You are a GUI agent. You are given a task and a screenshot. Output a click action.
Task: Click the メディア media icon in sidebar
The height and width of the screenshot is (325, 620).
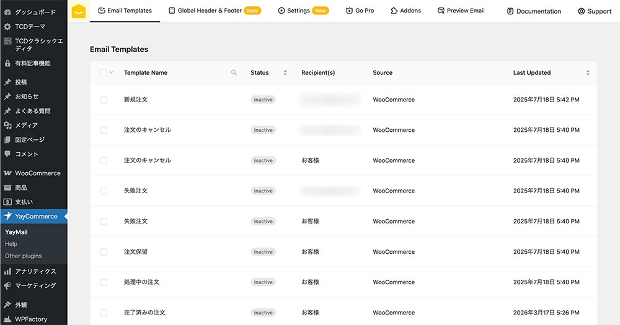[x=7, y=126]
